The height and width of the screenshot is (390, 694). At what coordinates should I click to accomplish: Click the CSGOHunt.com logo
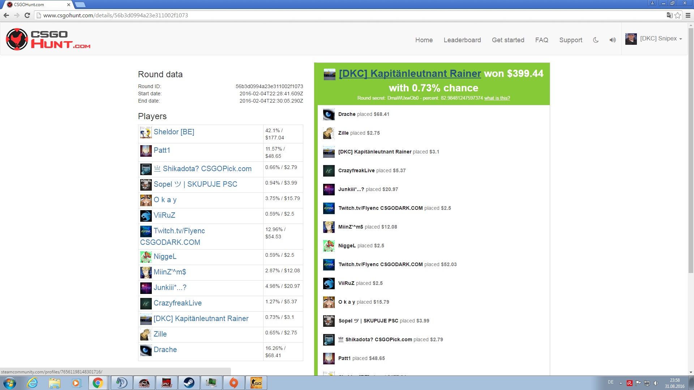[x=48, y=39]
